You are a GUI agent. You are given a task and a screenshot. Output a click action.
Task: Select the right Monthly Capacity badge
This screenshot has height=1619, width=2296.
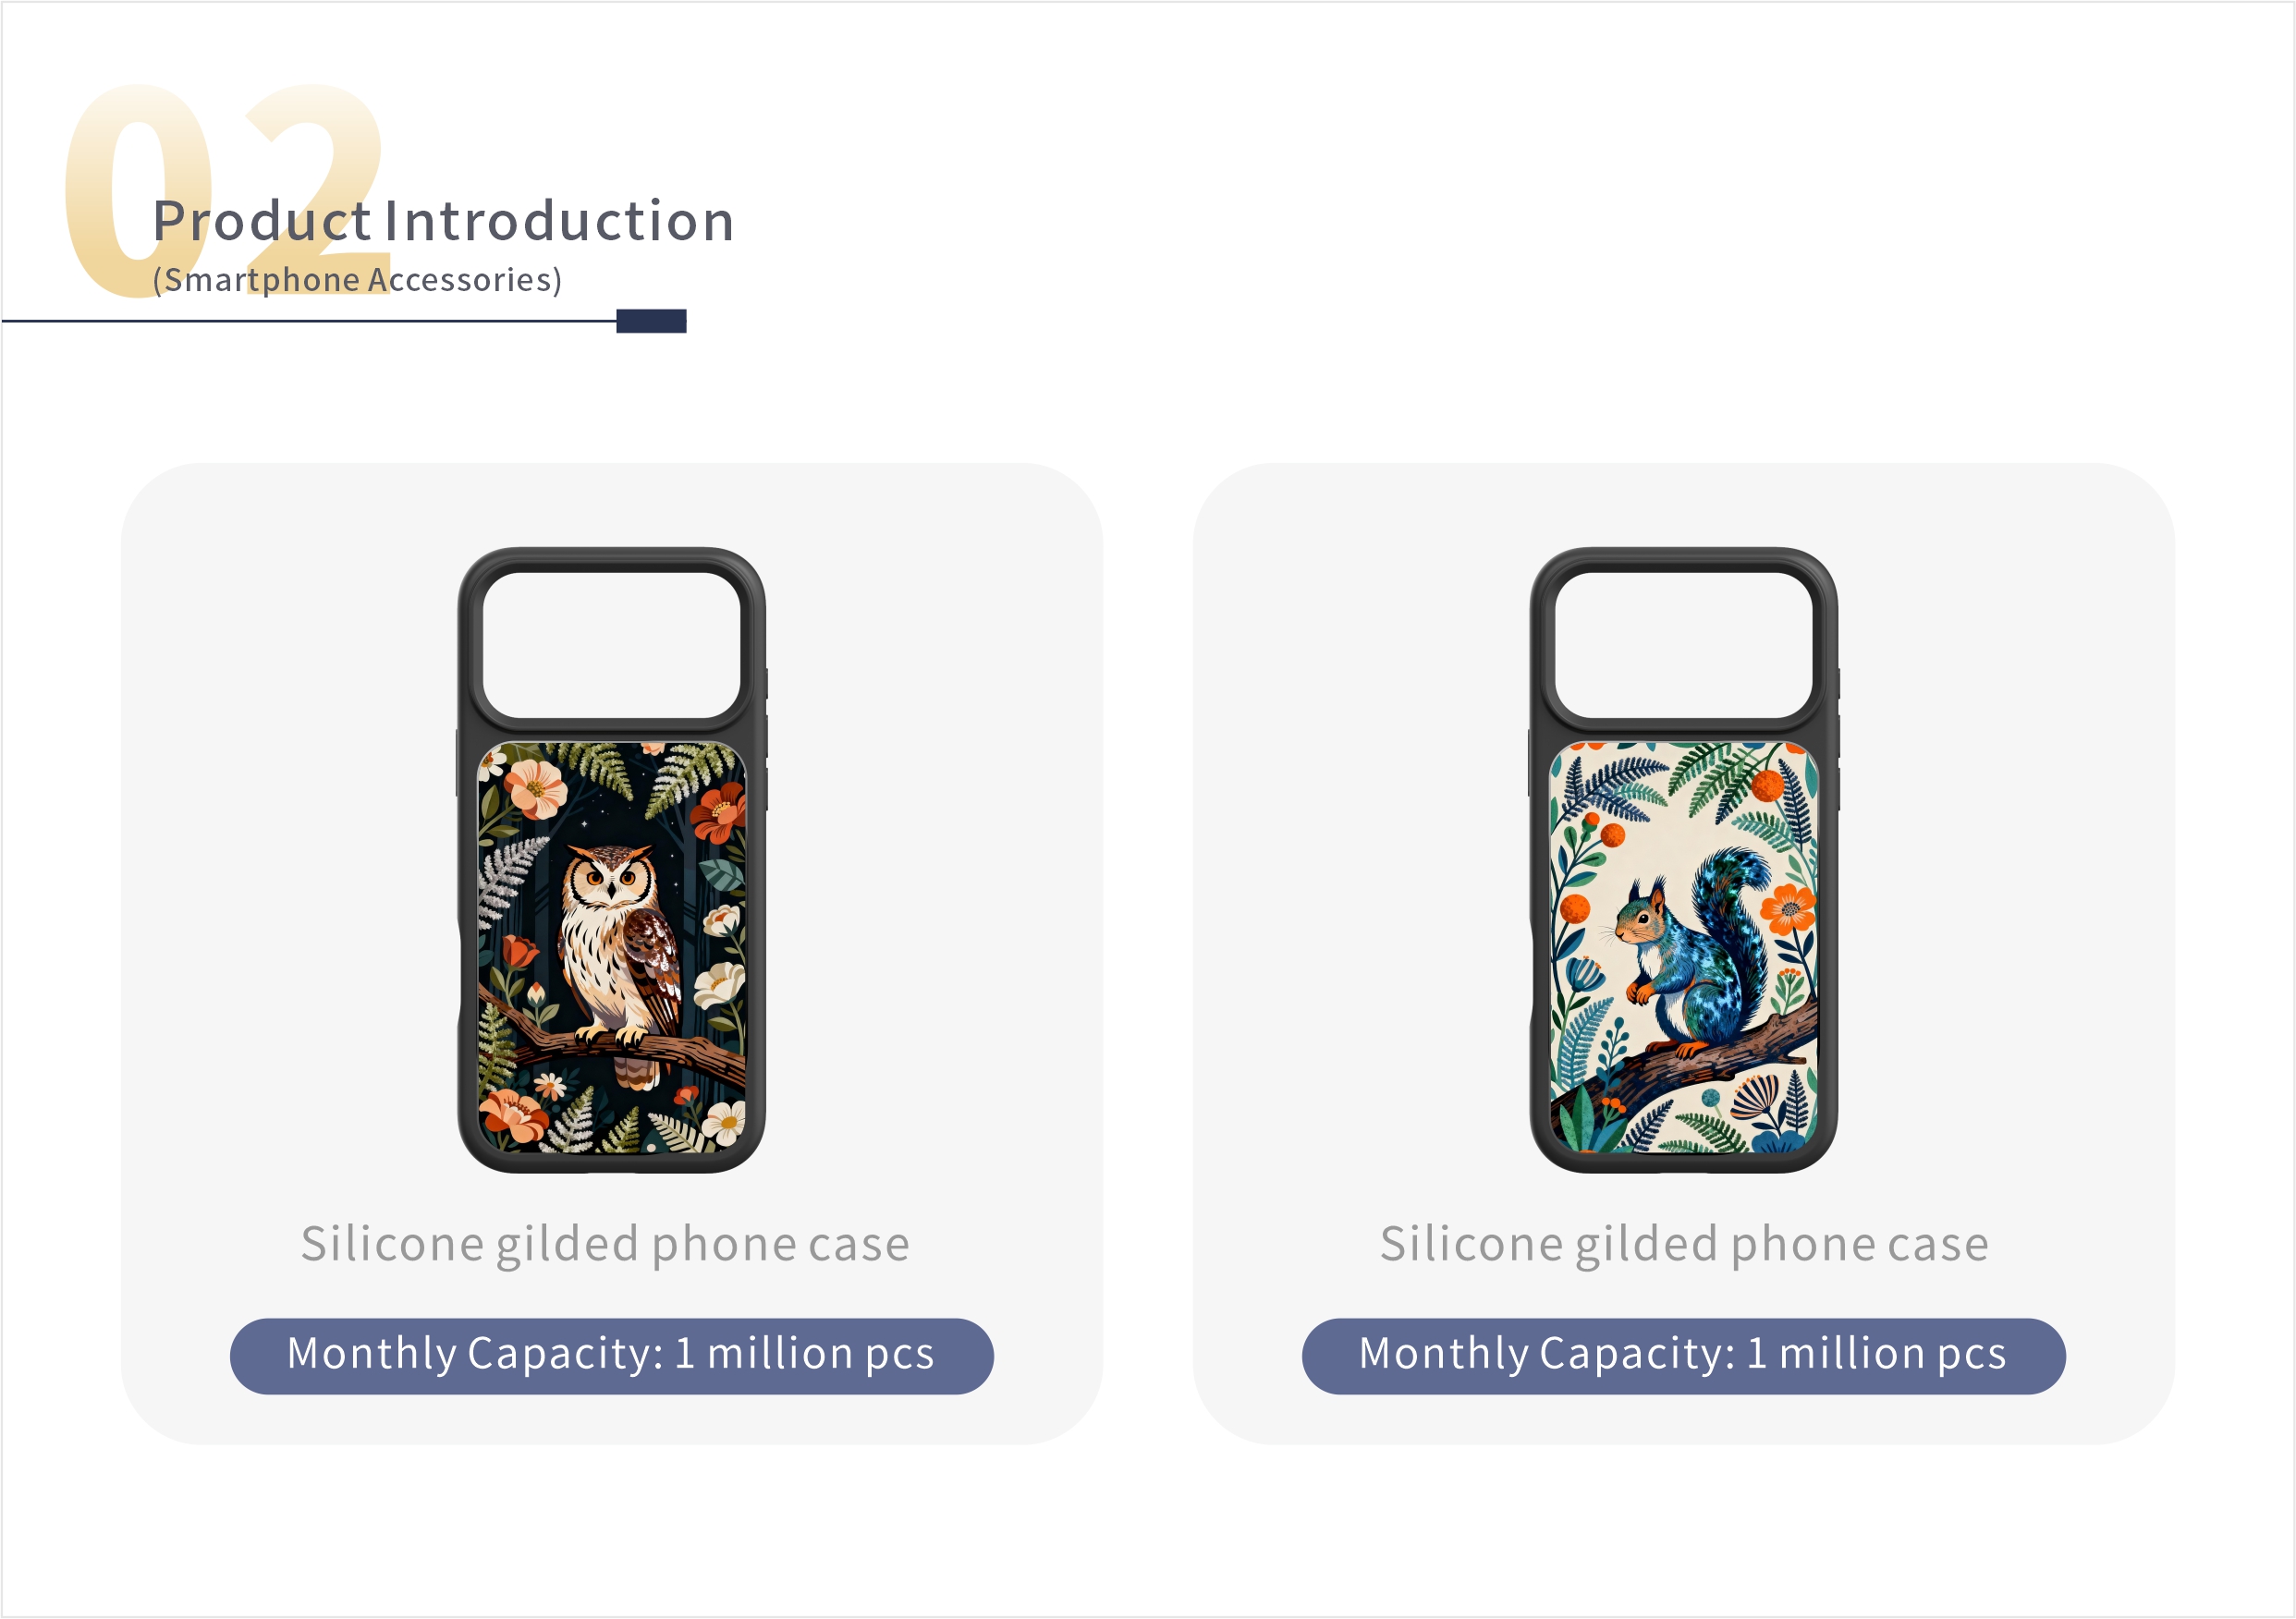click(1684, 1356)
